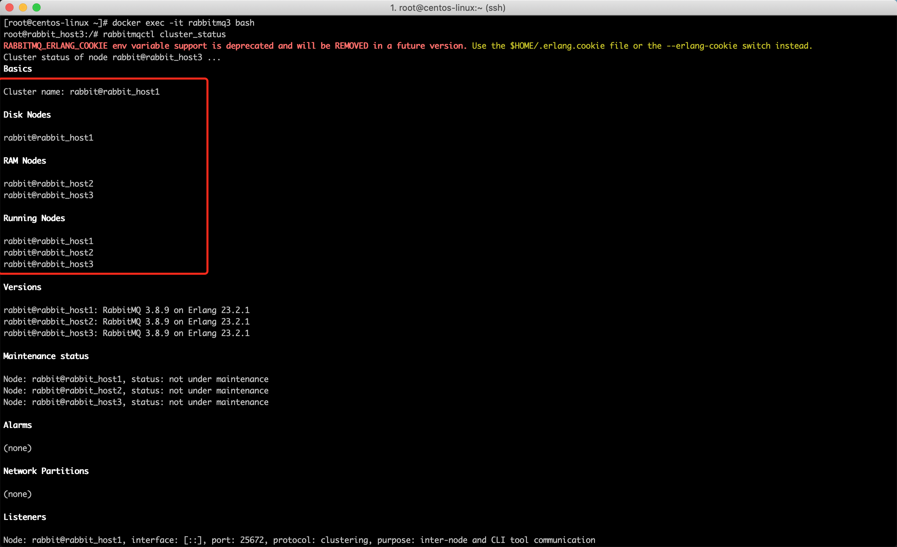Screen dimensions: 897x547
Task: Click the red RABBITMQ_ERLANG_COOKIE deprecation warning
Action: click(x=235, y=46)
